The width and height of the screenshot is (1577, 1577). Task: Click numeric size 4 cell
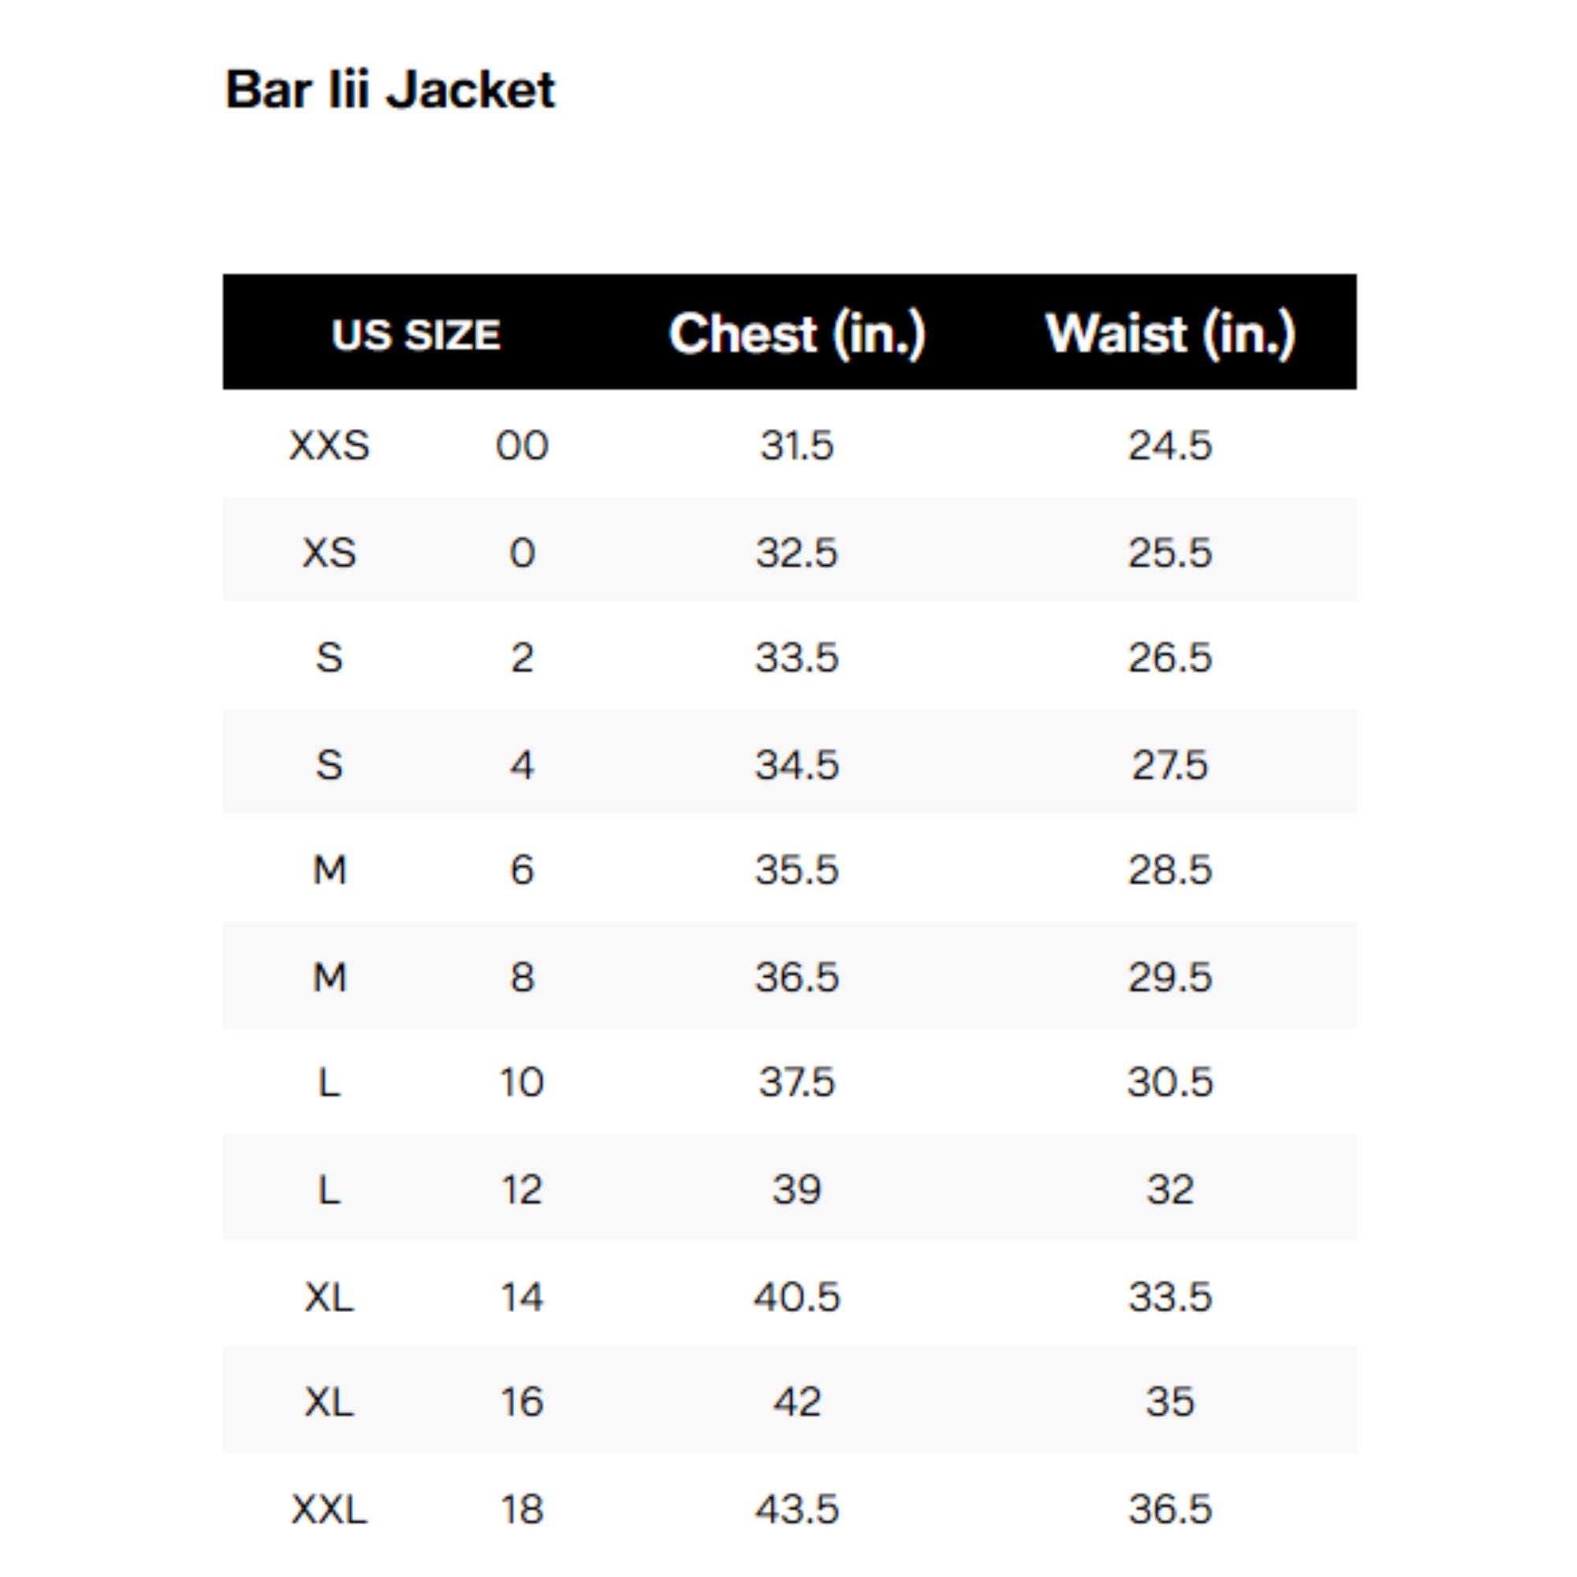coord(521,765)
